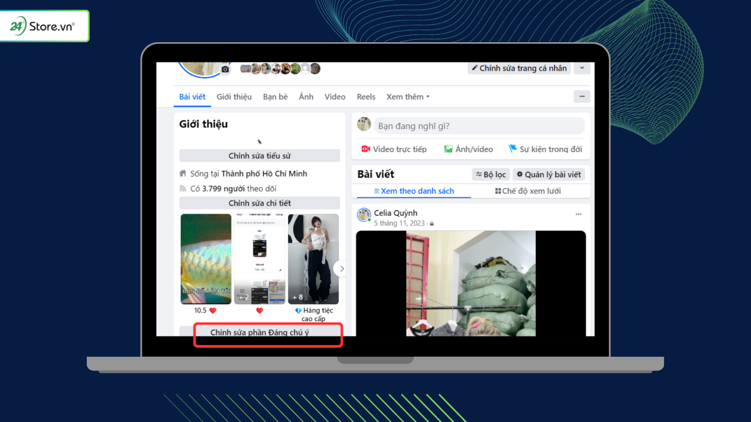Screen dimensions: 751x422
Task: Open the Ảnh tab
Action: point(306,97)
